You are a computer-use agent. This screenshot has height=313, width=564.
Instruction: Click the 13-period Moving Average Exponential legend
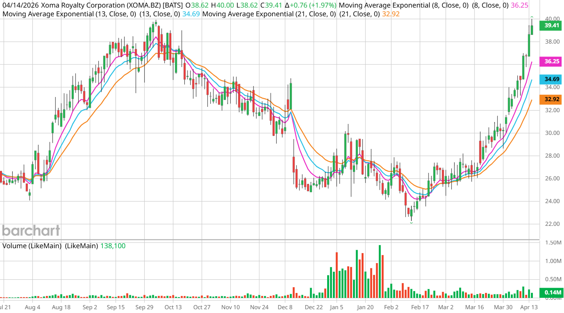click(69, 14)
